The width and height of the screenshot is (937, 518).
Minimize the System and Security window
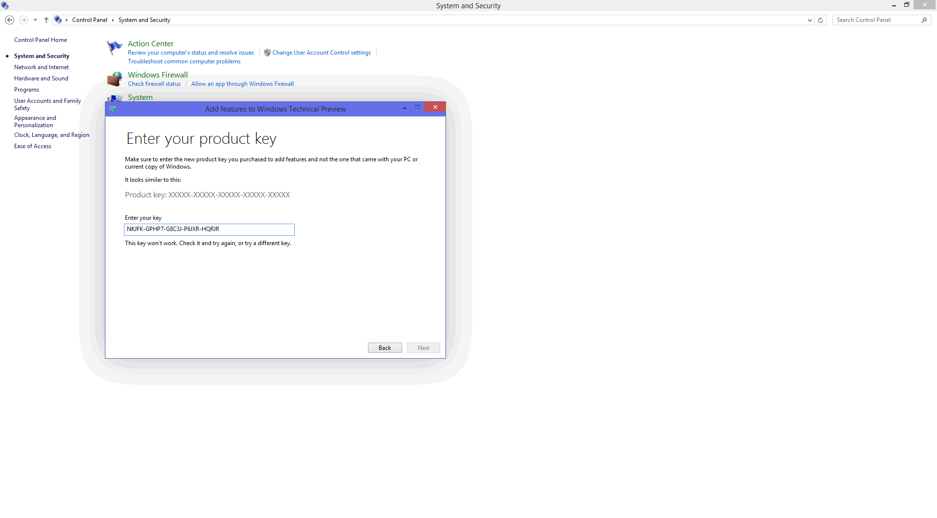click(894, 5)
